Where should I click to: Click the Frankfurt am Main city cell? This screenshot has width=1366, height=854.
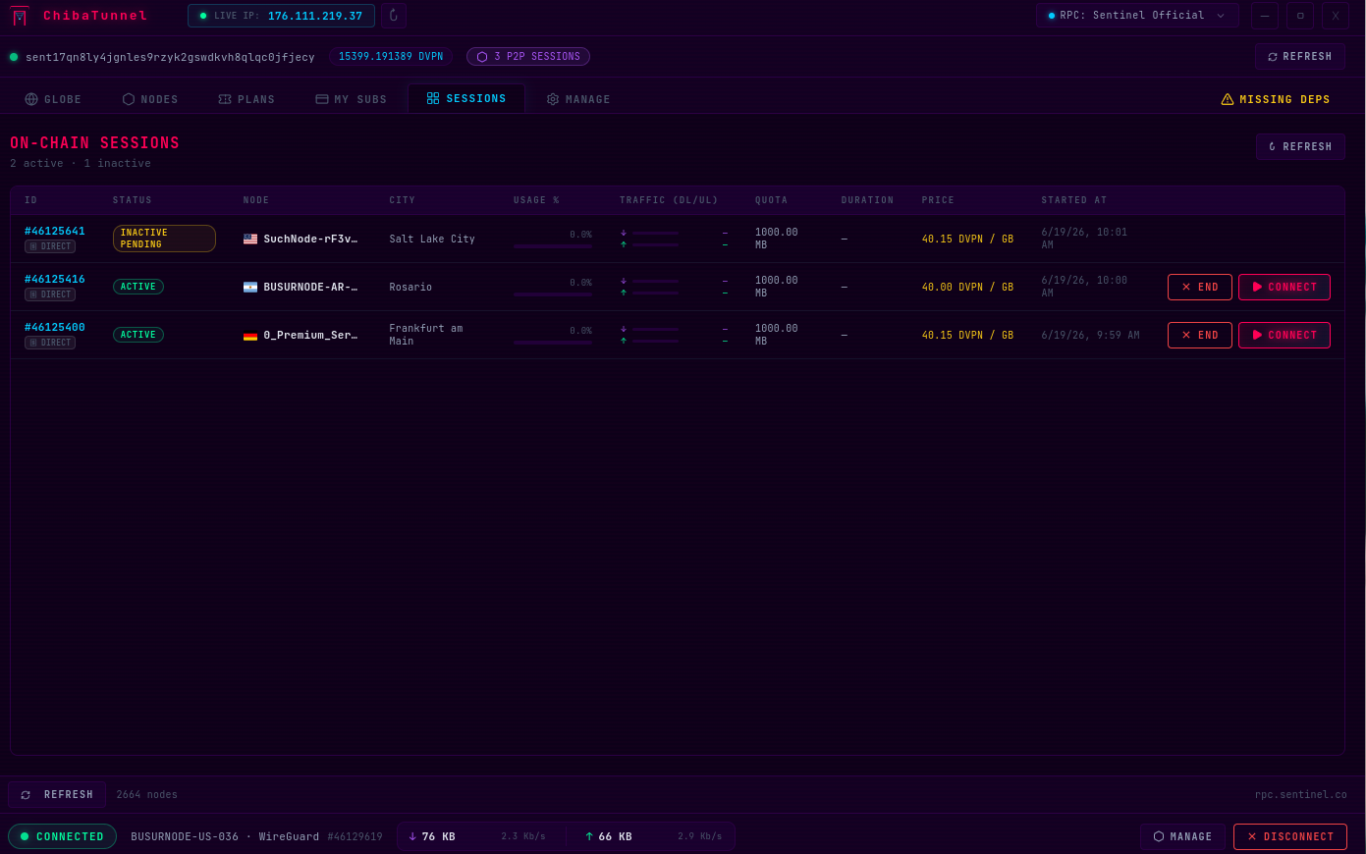coord(426,335)
